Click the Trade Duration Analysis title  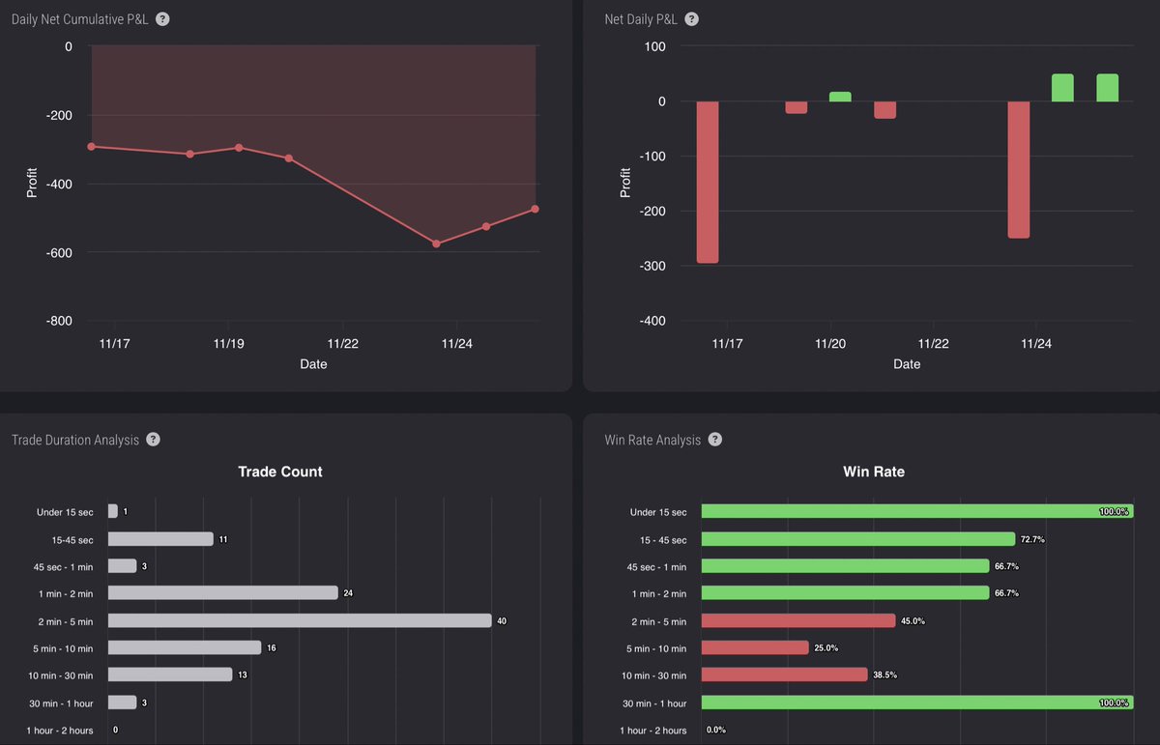click(75, 440)
